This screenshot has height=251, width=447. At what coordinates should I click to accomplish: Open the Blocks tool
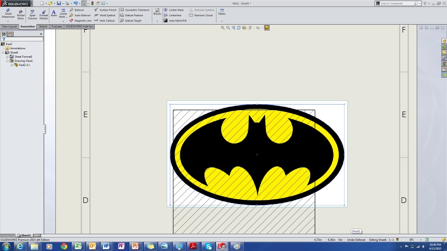157,12
